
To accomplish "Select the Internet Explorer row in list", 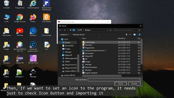I will coord(111,67).
